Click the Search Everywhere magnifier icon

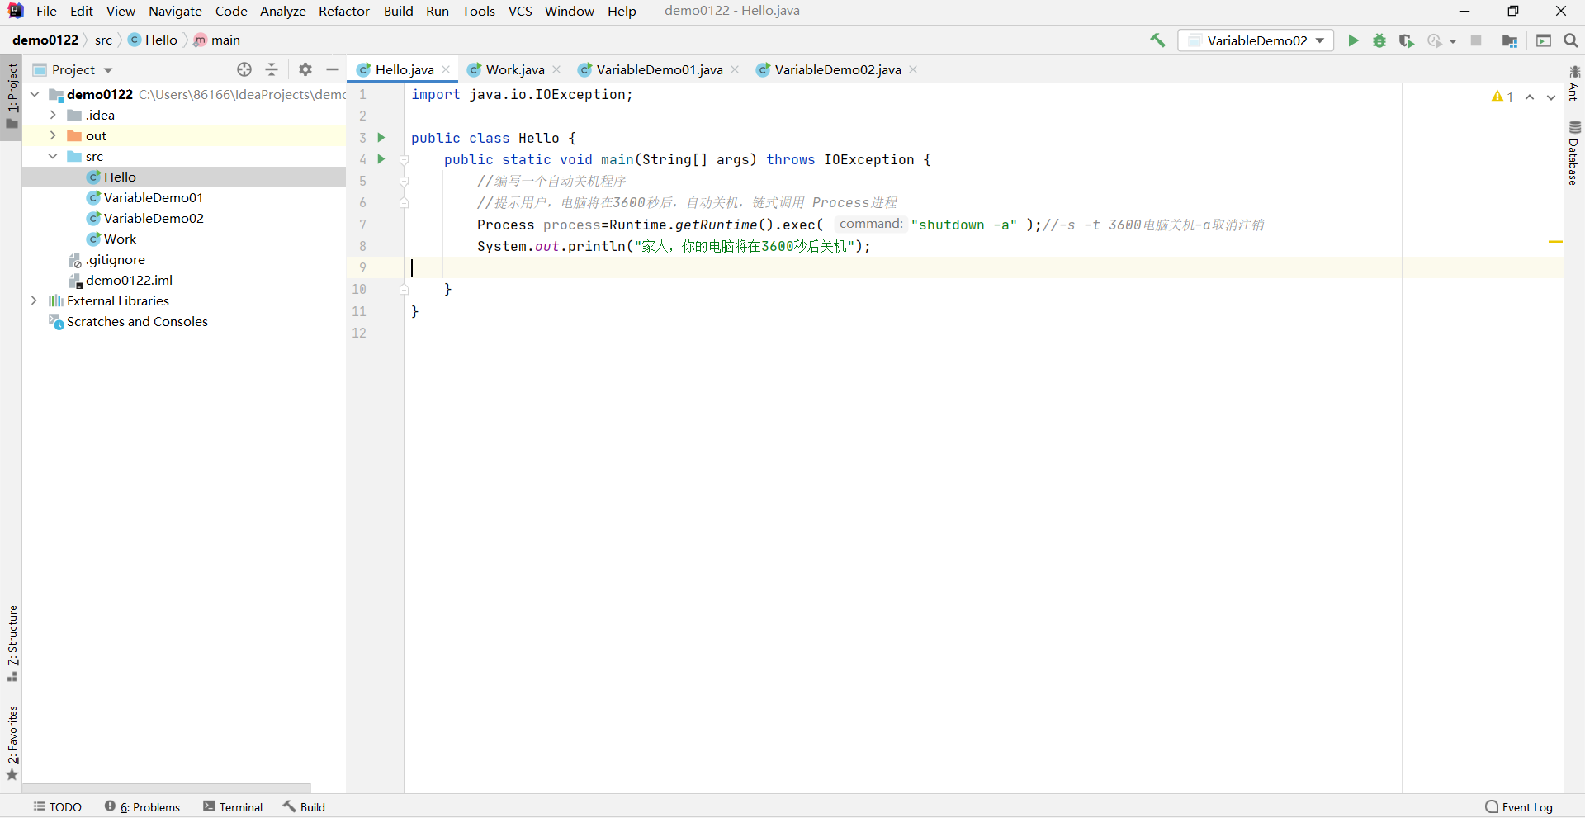(1570, 40)
